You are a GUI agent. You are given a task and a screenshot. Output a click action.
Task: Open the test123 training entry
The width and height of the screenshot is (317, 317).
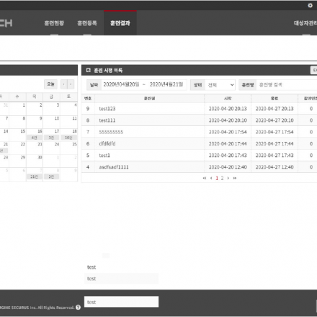(x=107, y=109)
